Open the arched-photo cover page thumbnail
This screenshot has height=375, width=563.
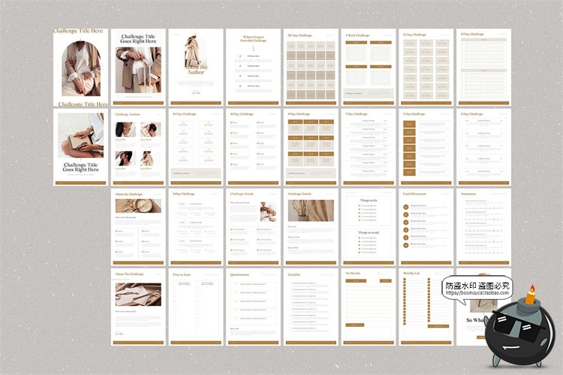click(80, 68)
